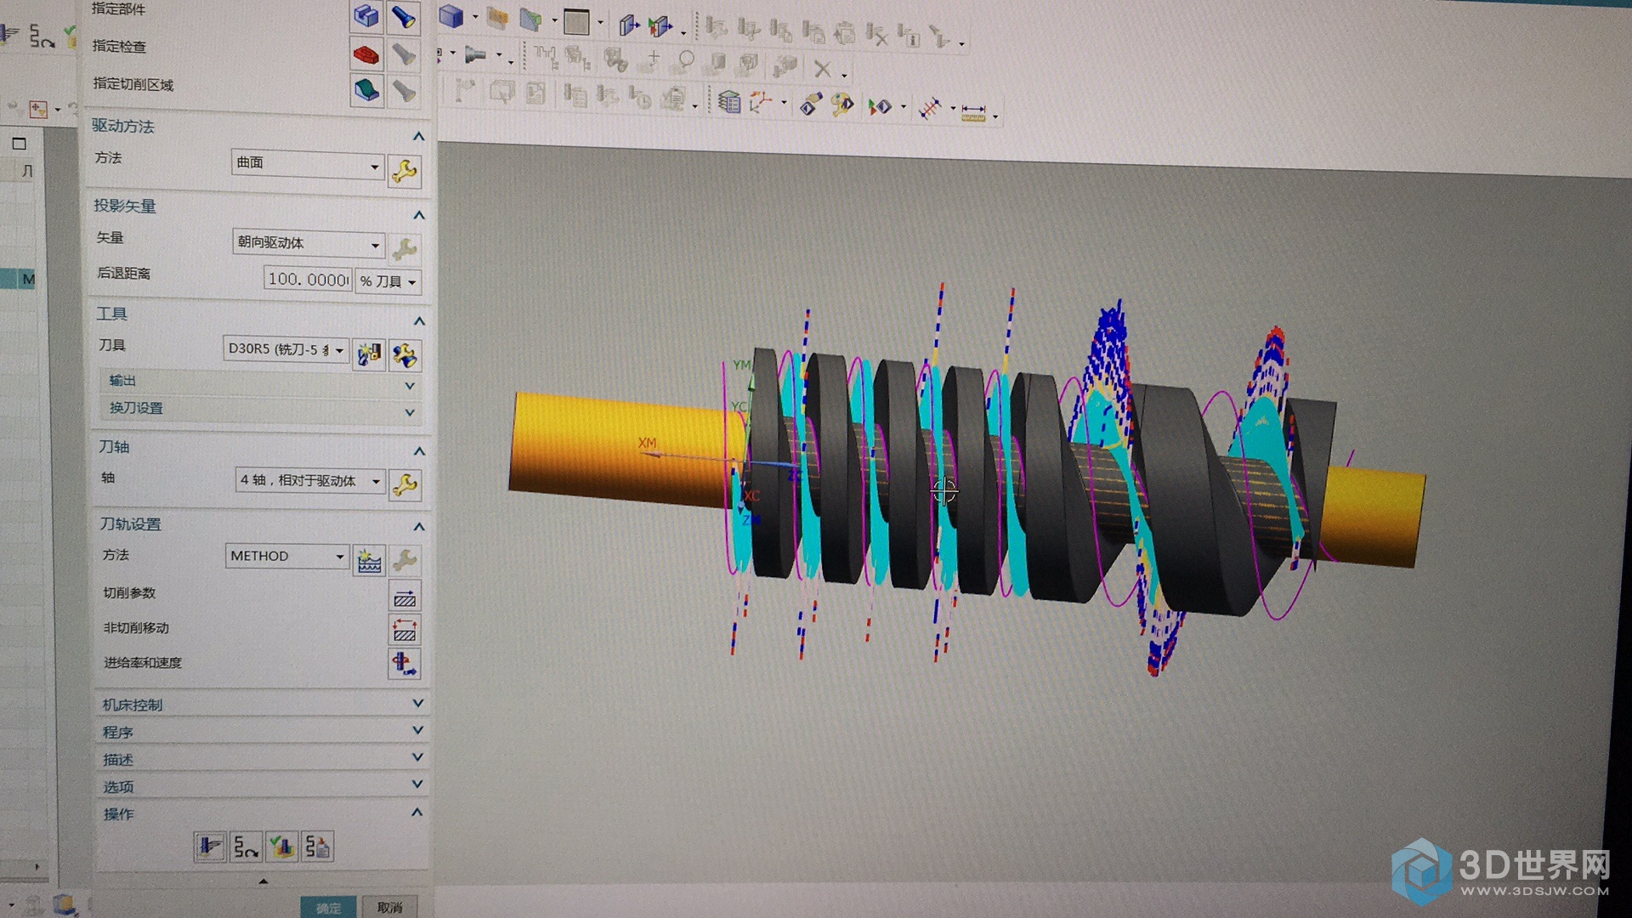Click the small collapse arrow below operation icons

263,881
